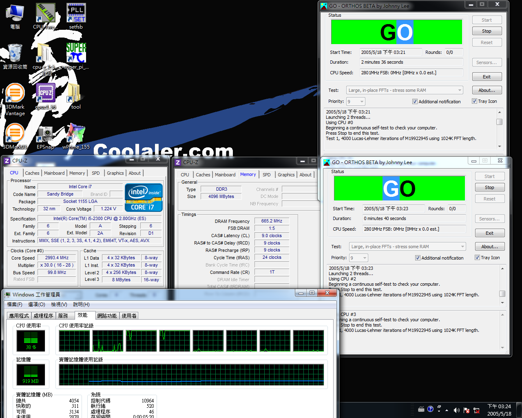
Task: Open Priority dropdown in lower ORTHOS window
Action: 358,258
